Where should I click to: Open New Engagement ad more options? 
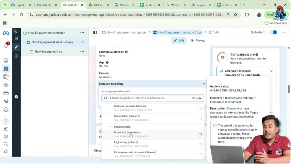click(x=82, y=51)
